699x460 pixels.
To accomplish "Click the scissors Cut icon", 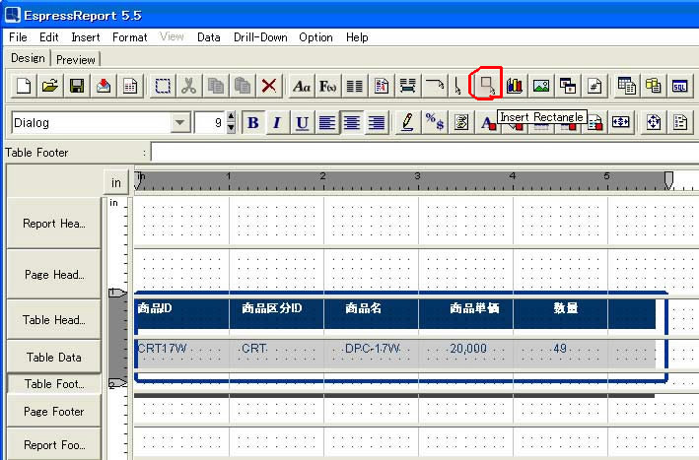I will pyautogui.click(x=188, y=86).
